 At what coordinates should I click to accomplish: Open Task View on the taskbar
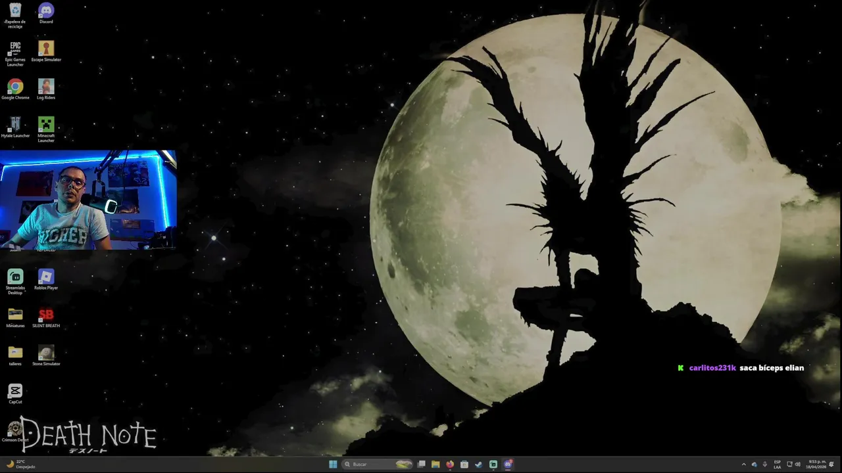[x=422, y=464]
